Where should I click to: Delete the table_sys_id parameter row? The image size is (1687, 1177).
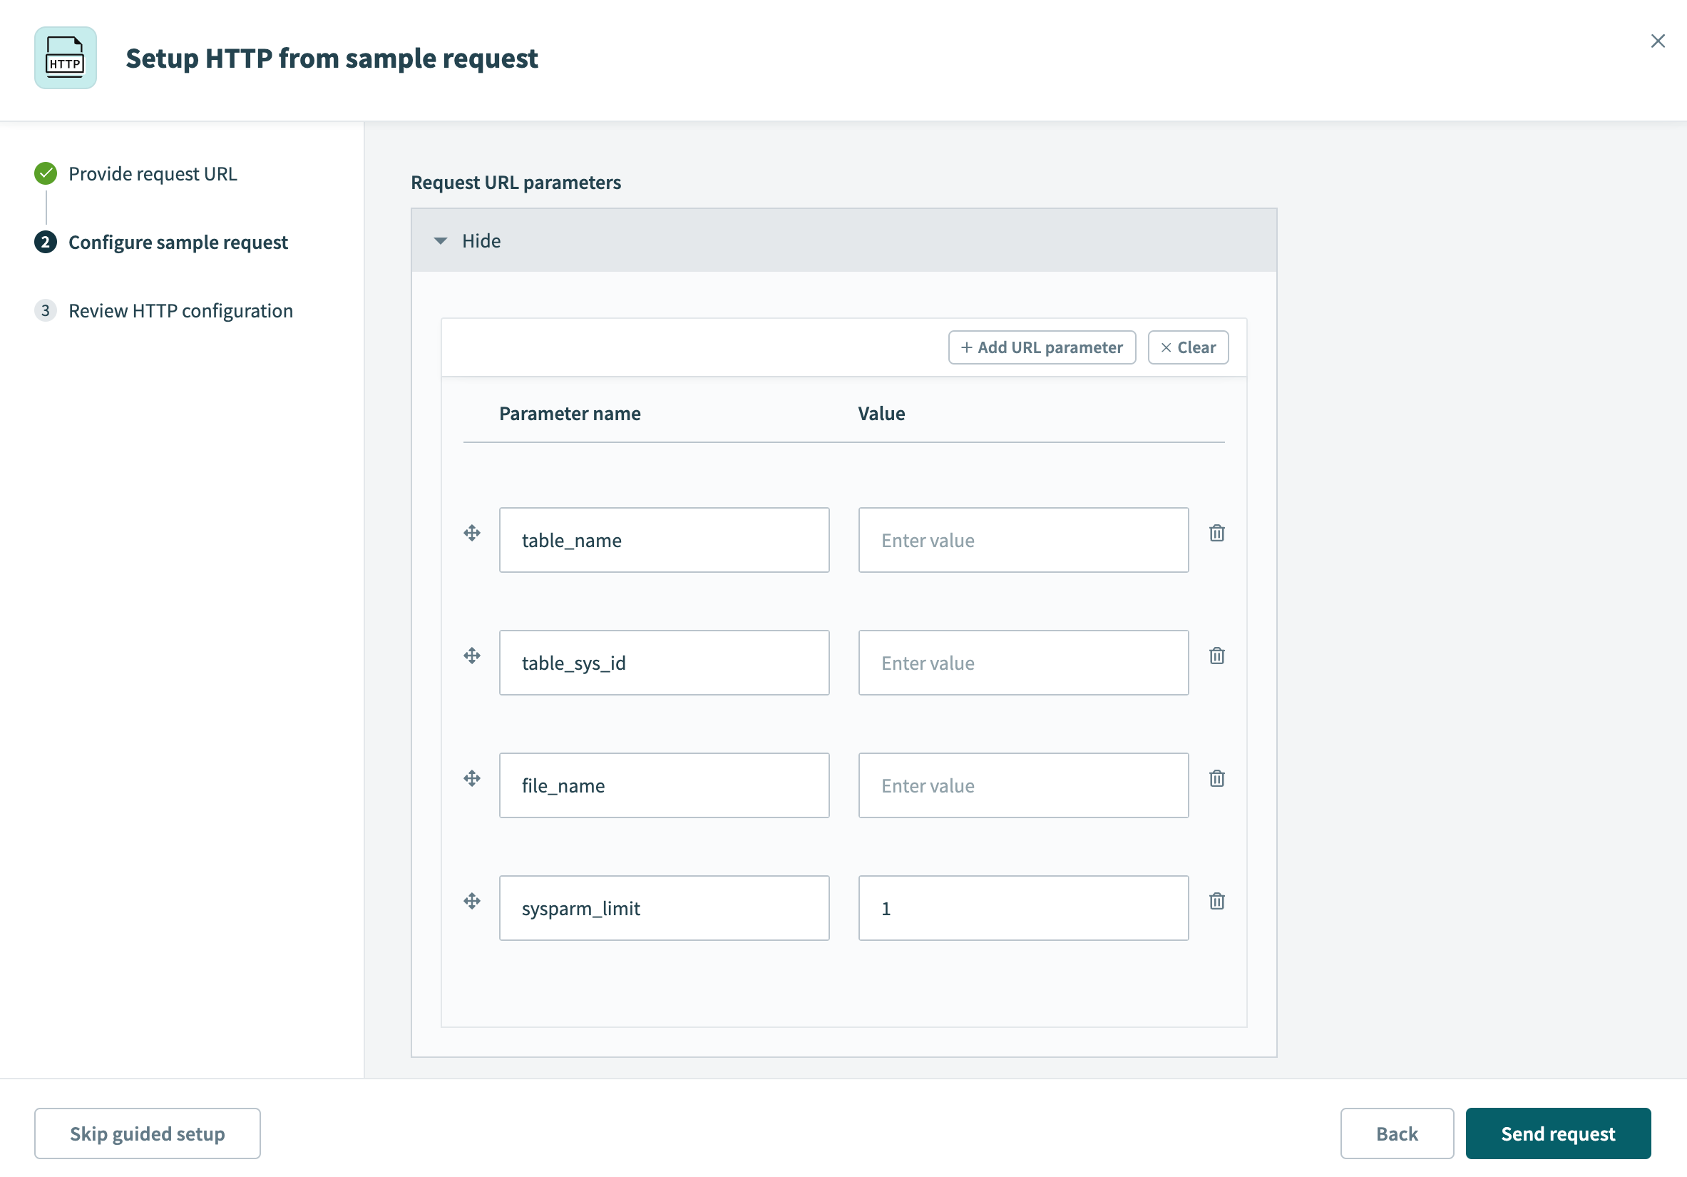pos(1218,655)
